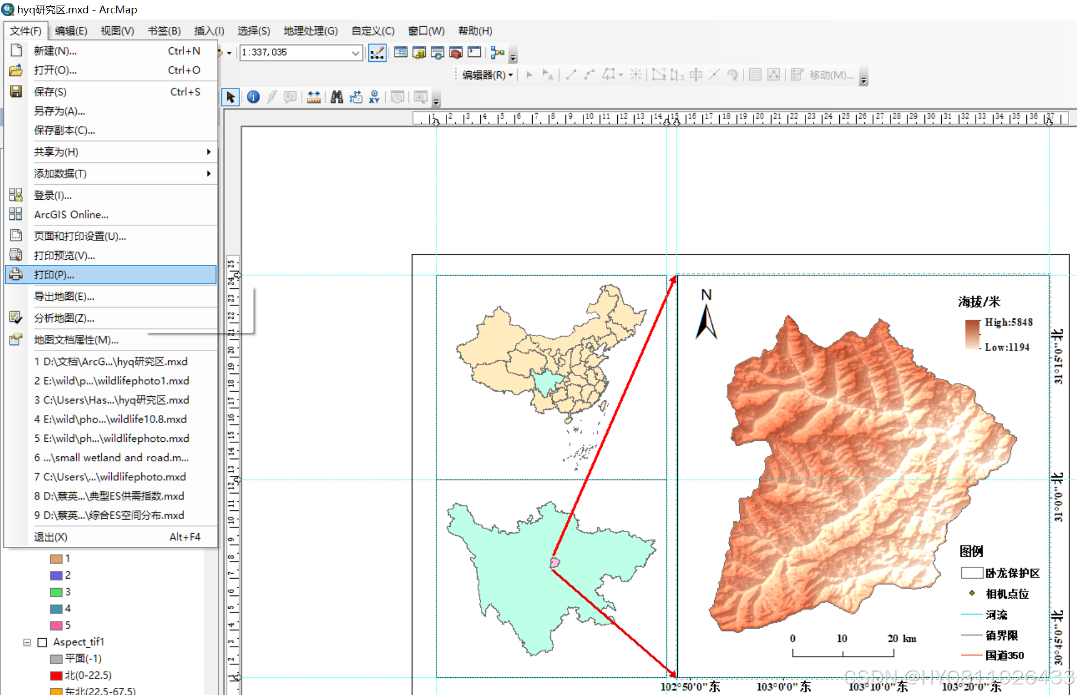Click the Find binoculars tool
Viewport: 1077px width, 695px height.
(336, 97)
